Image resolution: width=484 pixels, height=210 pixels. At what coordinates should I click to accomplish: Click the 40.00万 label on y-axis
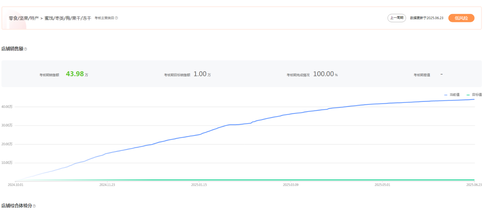click(x=7, y=107)
